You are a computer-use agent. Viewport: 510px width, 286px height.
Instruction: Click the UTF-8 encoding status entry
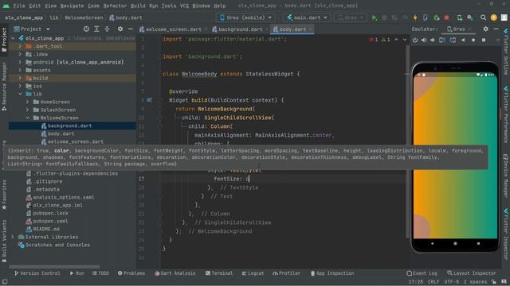point(452,282)
